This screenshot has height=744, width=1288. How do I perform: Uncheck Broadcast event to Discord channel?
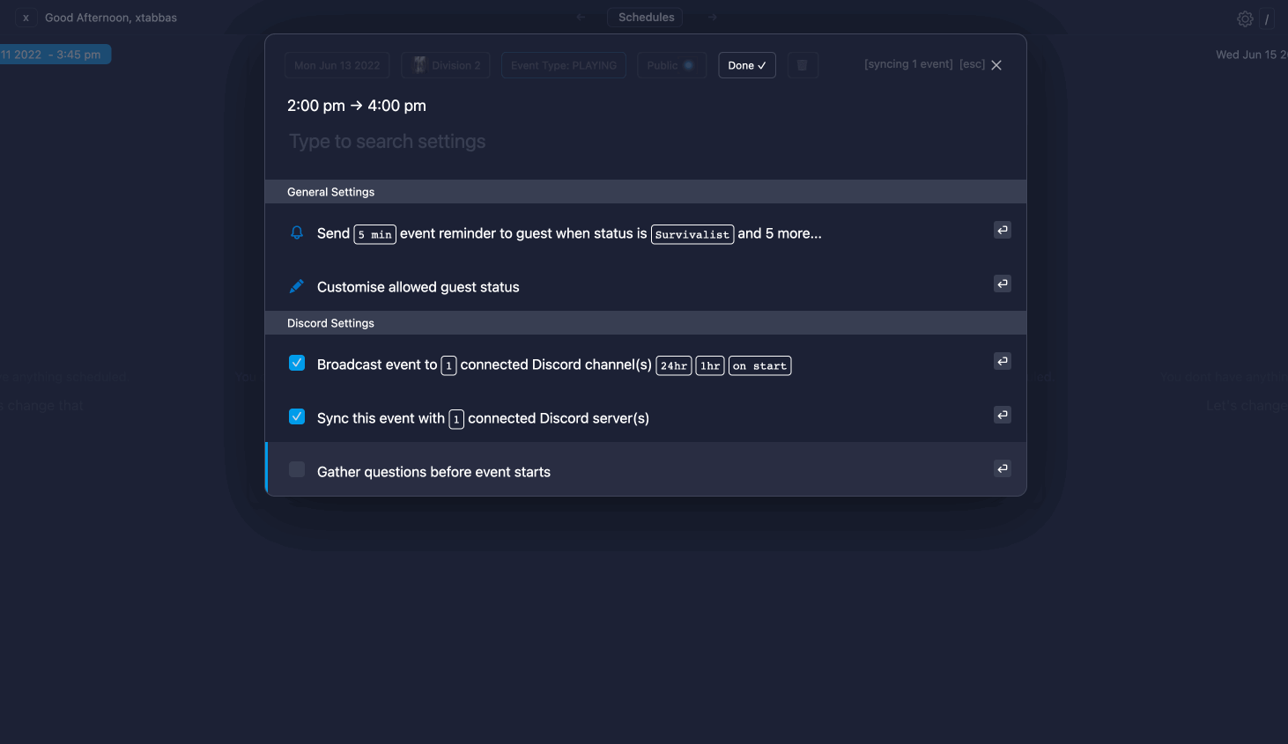pyautogui.click(x=297, y=363)
